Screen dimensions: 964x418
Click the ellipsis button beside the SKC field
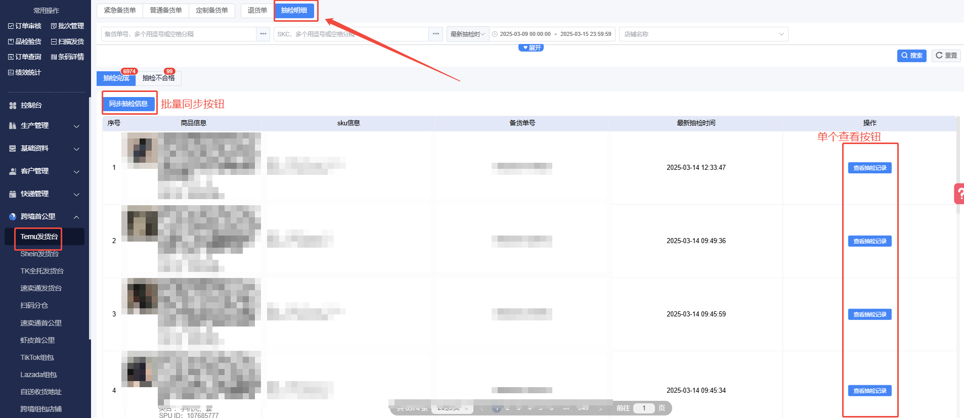pos(436,34)
